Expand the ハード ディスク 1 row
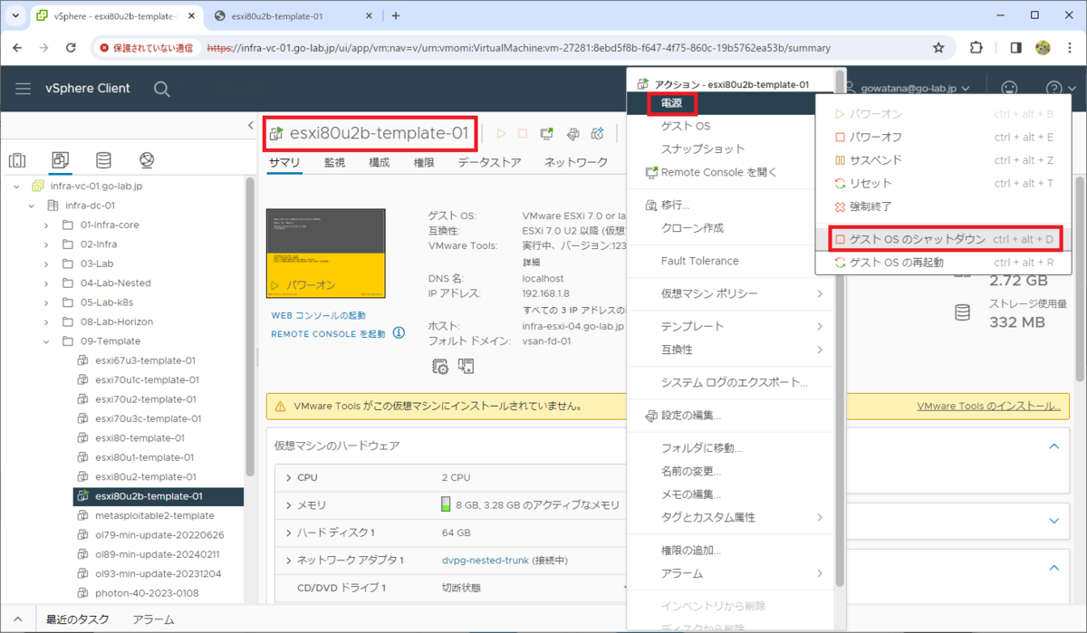The image size is (1087, 633). click(x=288, y=532)
